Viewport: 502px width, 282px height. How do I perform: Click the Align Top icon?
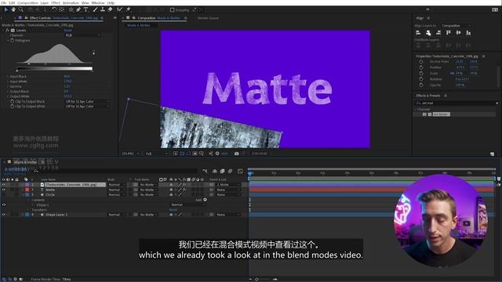coord(449,33)
